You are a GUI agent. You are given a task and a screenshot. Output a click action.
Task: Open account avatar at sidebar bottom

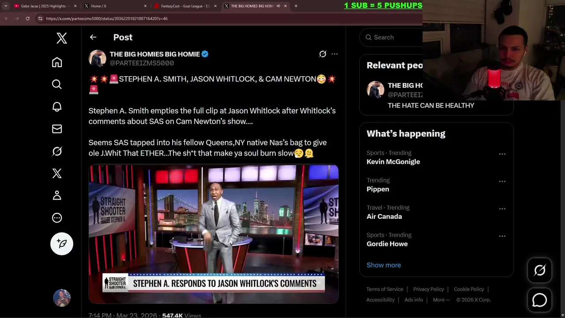pyautogui.click(x=62, y=298)
